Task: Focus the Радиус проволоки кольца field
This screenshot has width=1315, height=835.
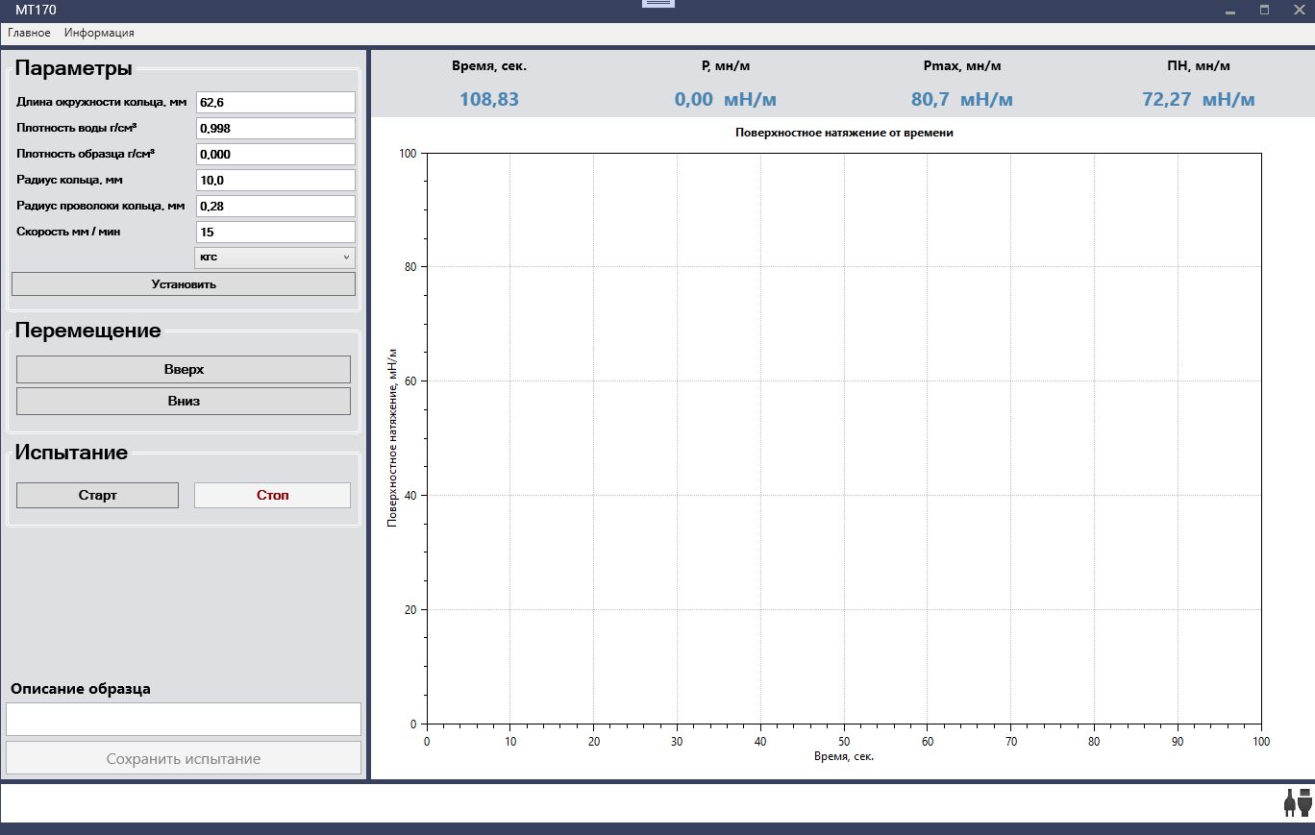Action: click(275, 206)
